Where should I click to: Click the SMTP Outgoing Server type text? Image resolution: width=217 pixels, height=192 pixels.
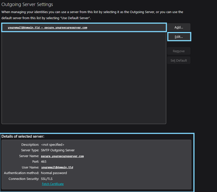(58, 150)
